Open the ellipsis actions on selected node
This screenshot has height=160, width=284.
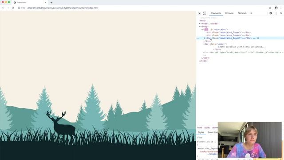click(197, 38)
